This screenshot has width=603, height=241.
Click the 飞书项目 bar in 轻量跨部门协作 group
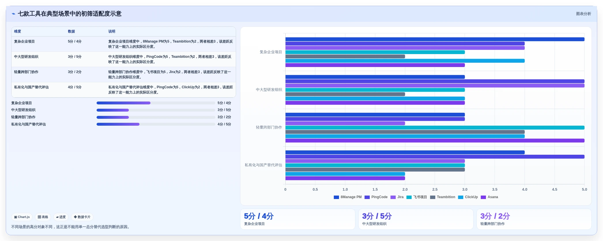click(x=435, y=128)
